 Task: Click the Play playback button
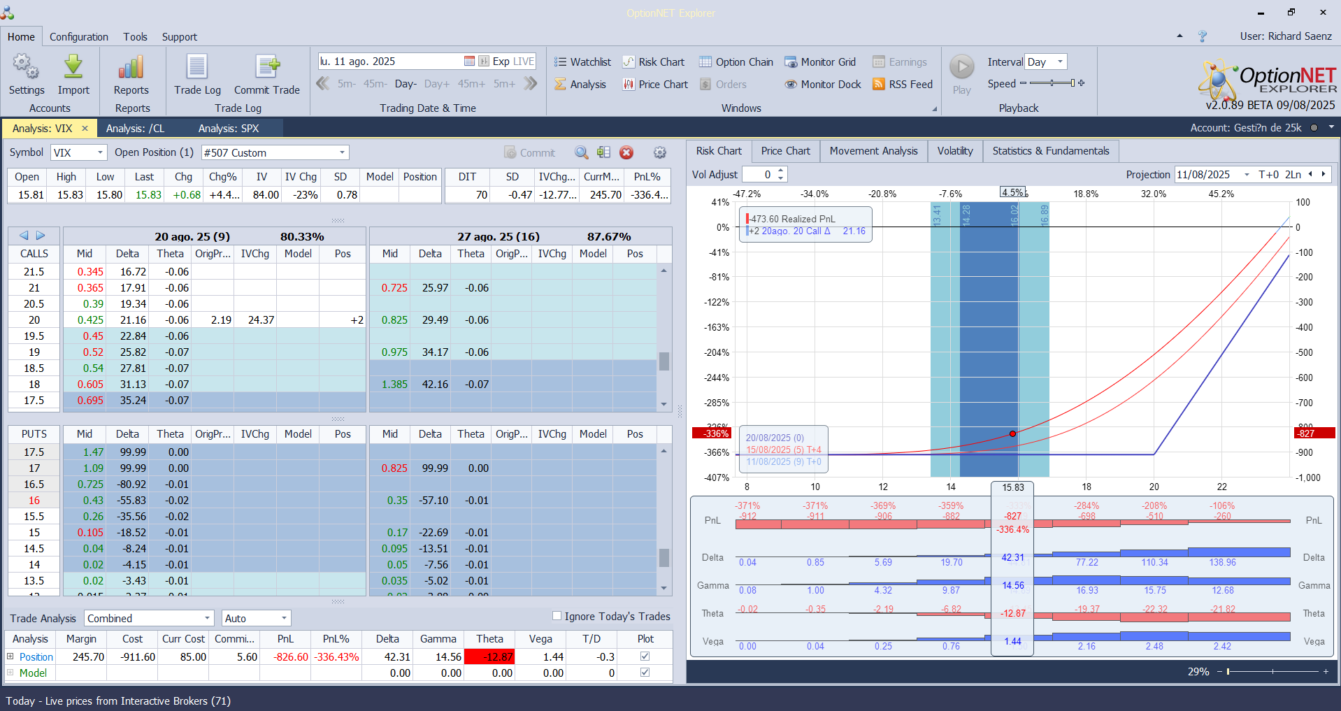point(962,67)
